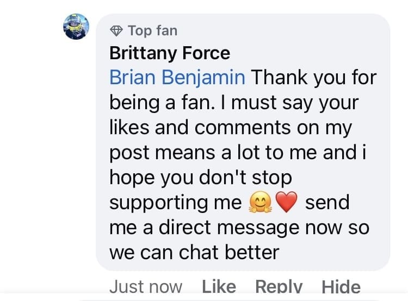Screen dimensions: 408x301
Task: Click the line "we can chat better"
Action: 194,253
